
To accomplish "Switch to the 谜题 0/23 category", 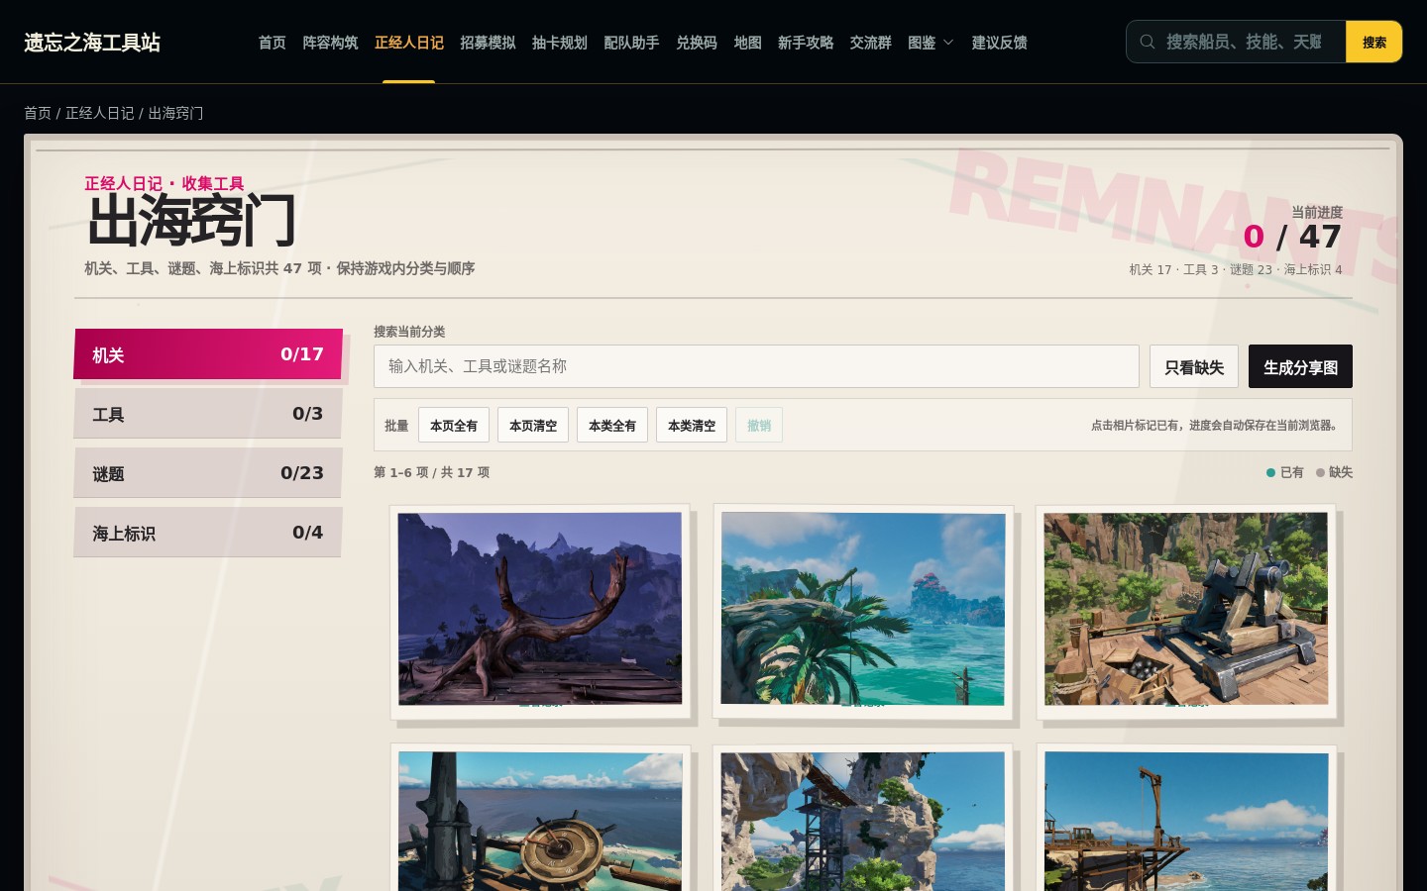I will (x=208, y=473).
